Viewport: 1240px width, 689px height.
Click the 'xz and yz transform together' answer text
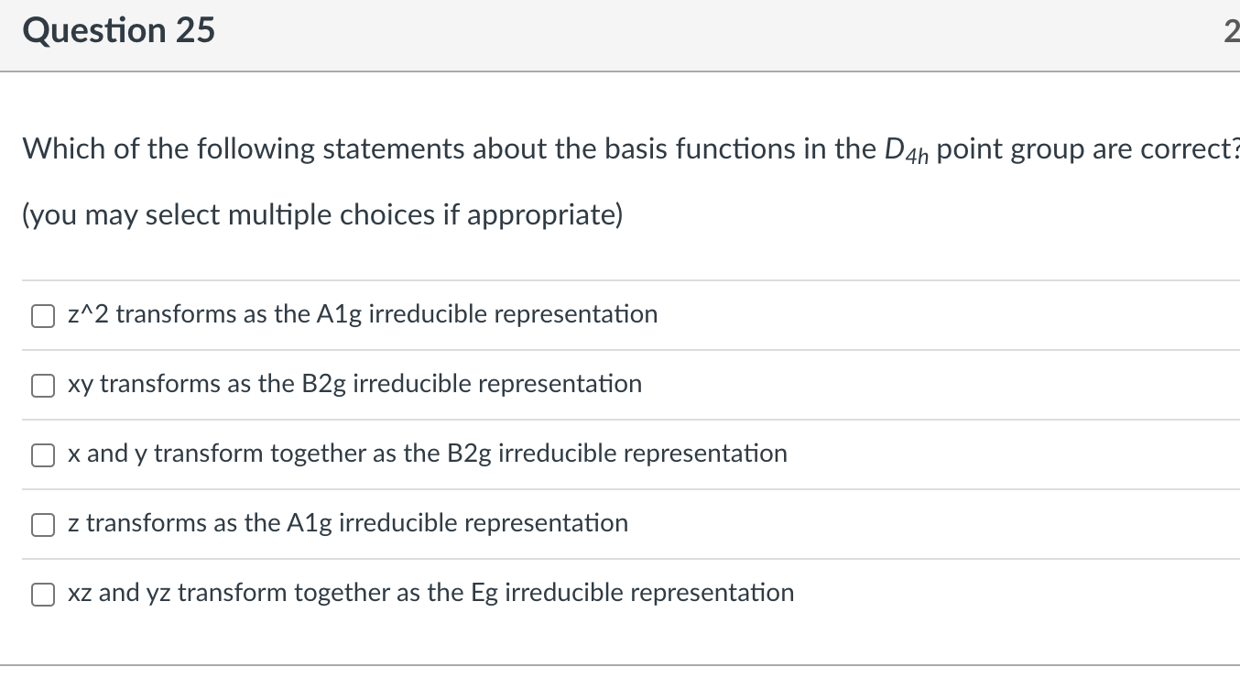(x=430, y=593)
